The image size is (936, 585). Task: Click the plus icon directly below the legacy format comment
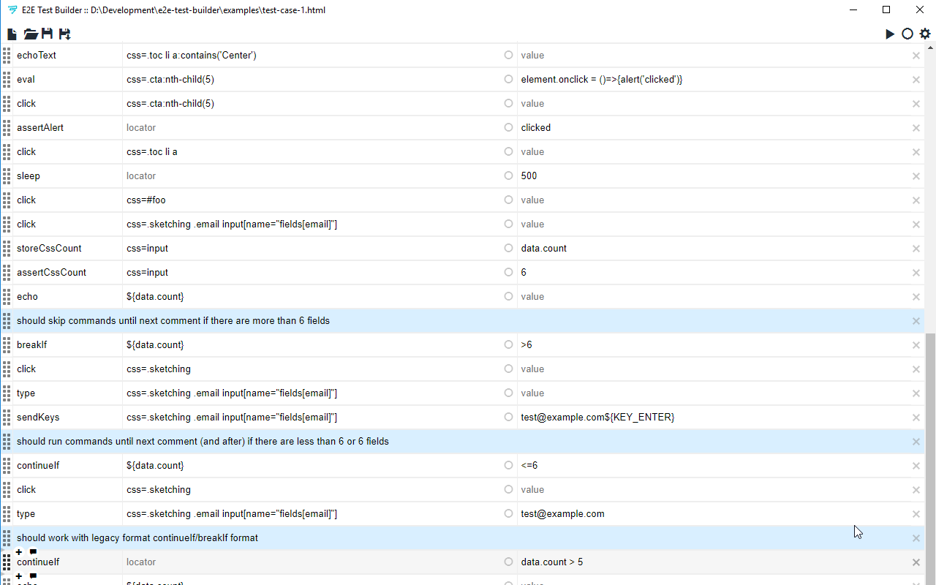19,552
